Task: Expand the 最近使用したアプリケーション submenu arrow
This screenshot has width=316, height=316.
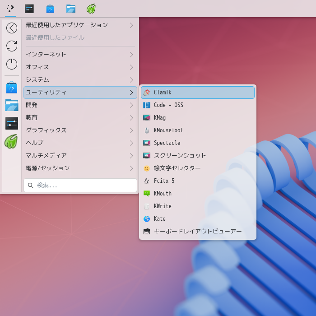Action: point(131,25)
